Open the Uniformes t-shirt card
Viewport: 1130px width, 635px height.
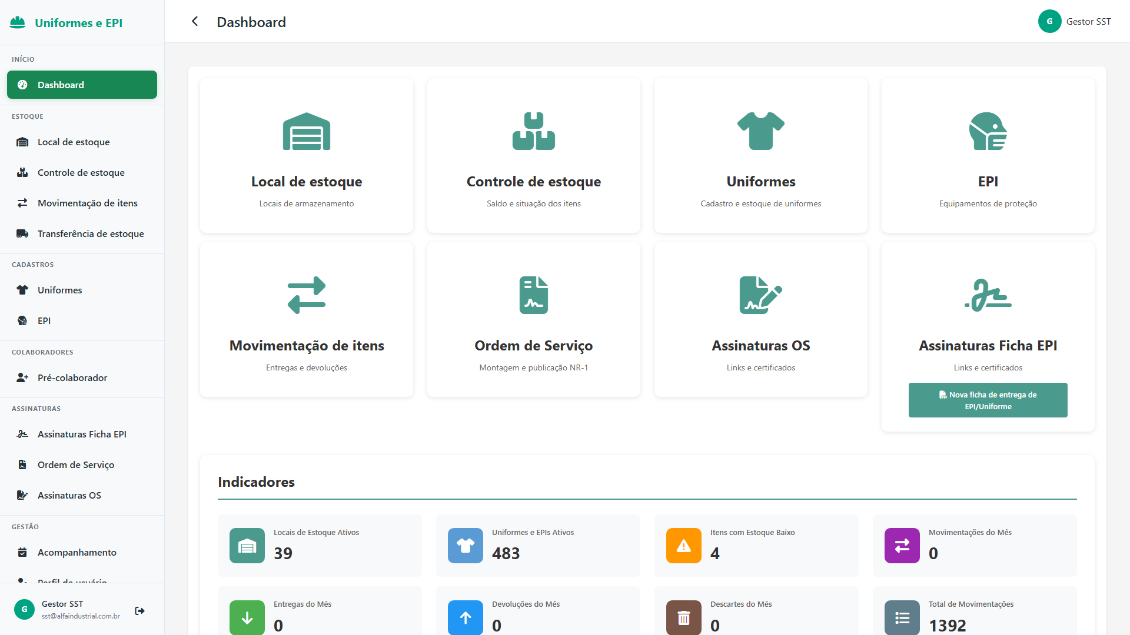(761, 156)
